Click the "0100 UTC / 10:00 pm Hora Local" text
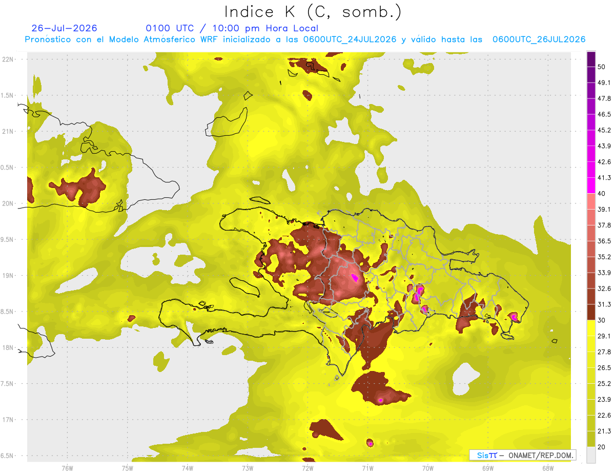Image resolution: width=615 pixels, height=475 pixels. [x=232, y=28]
